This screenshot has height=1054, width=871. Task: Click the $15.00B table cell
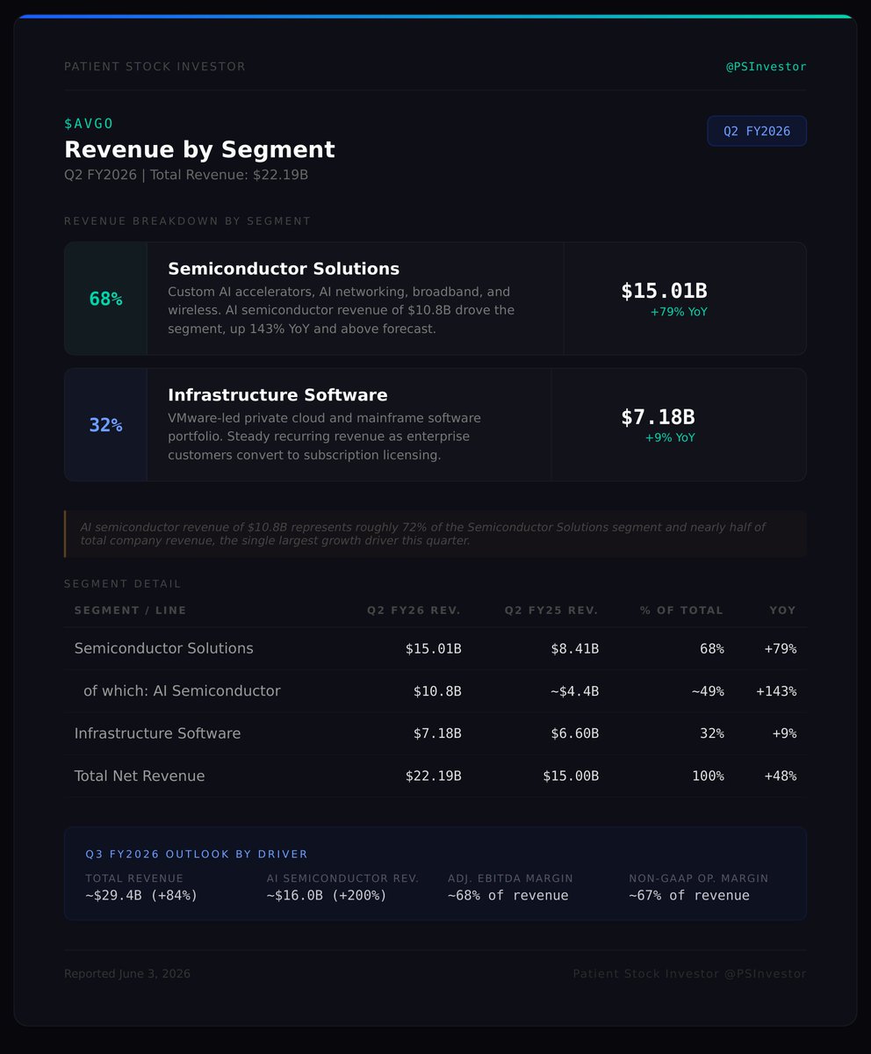tap(571, 776)
